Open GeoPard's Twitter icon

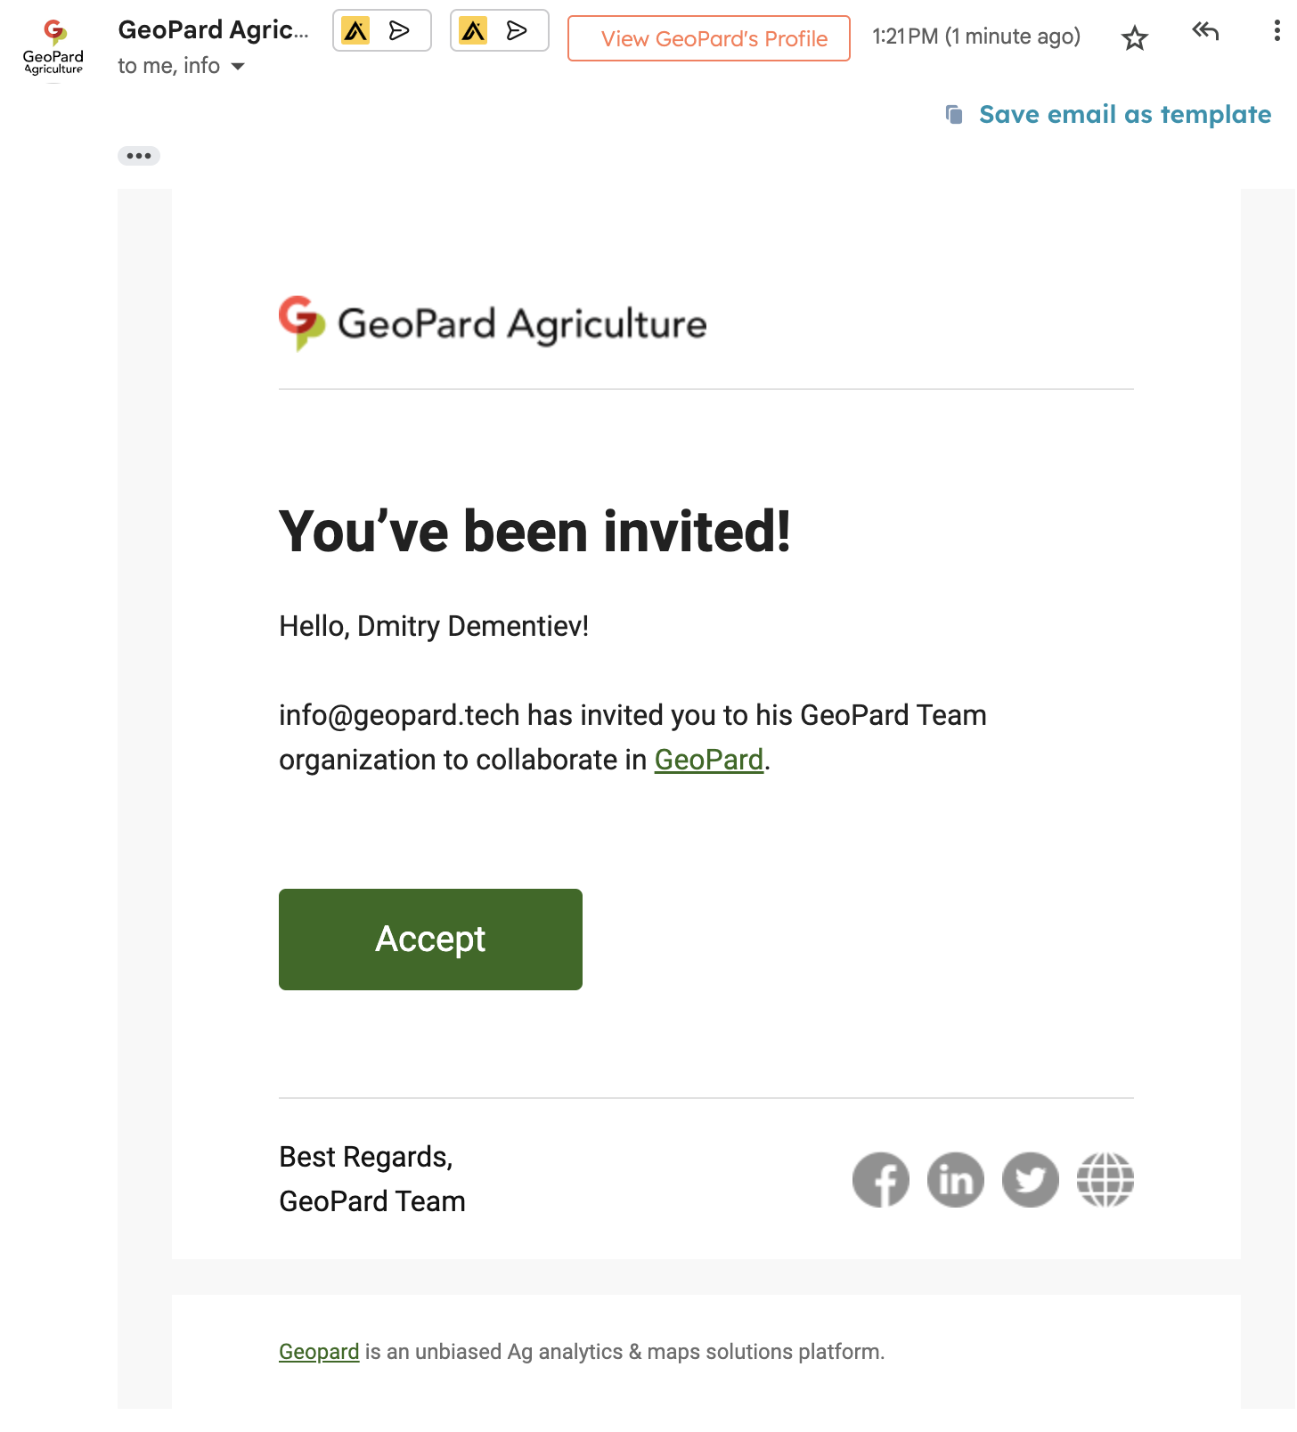click(x=1030, y=1180)
